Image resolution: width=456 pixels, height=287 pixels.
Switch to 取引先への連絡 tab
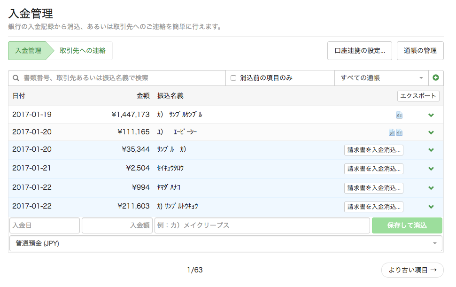pyautogui.click(x=83, y=51)
